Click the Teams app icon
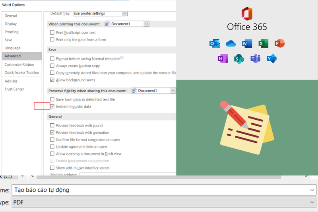The image size is (318, 212). [255, 58]
